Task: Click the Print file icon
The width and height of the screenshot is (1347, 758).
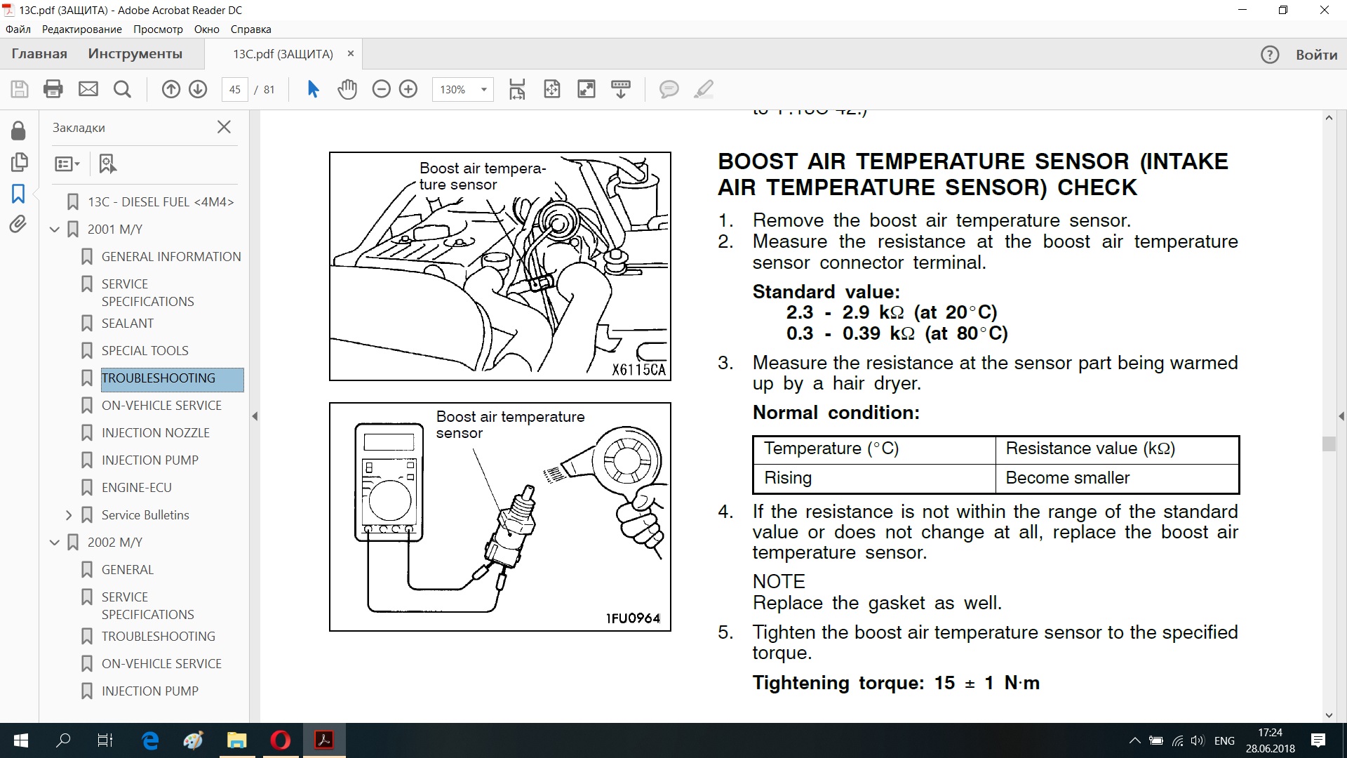Action: pos(53,89)
